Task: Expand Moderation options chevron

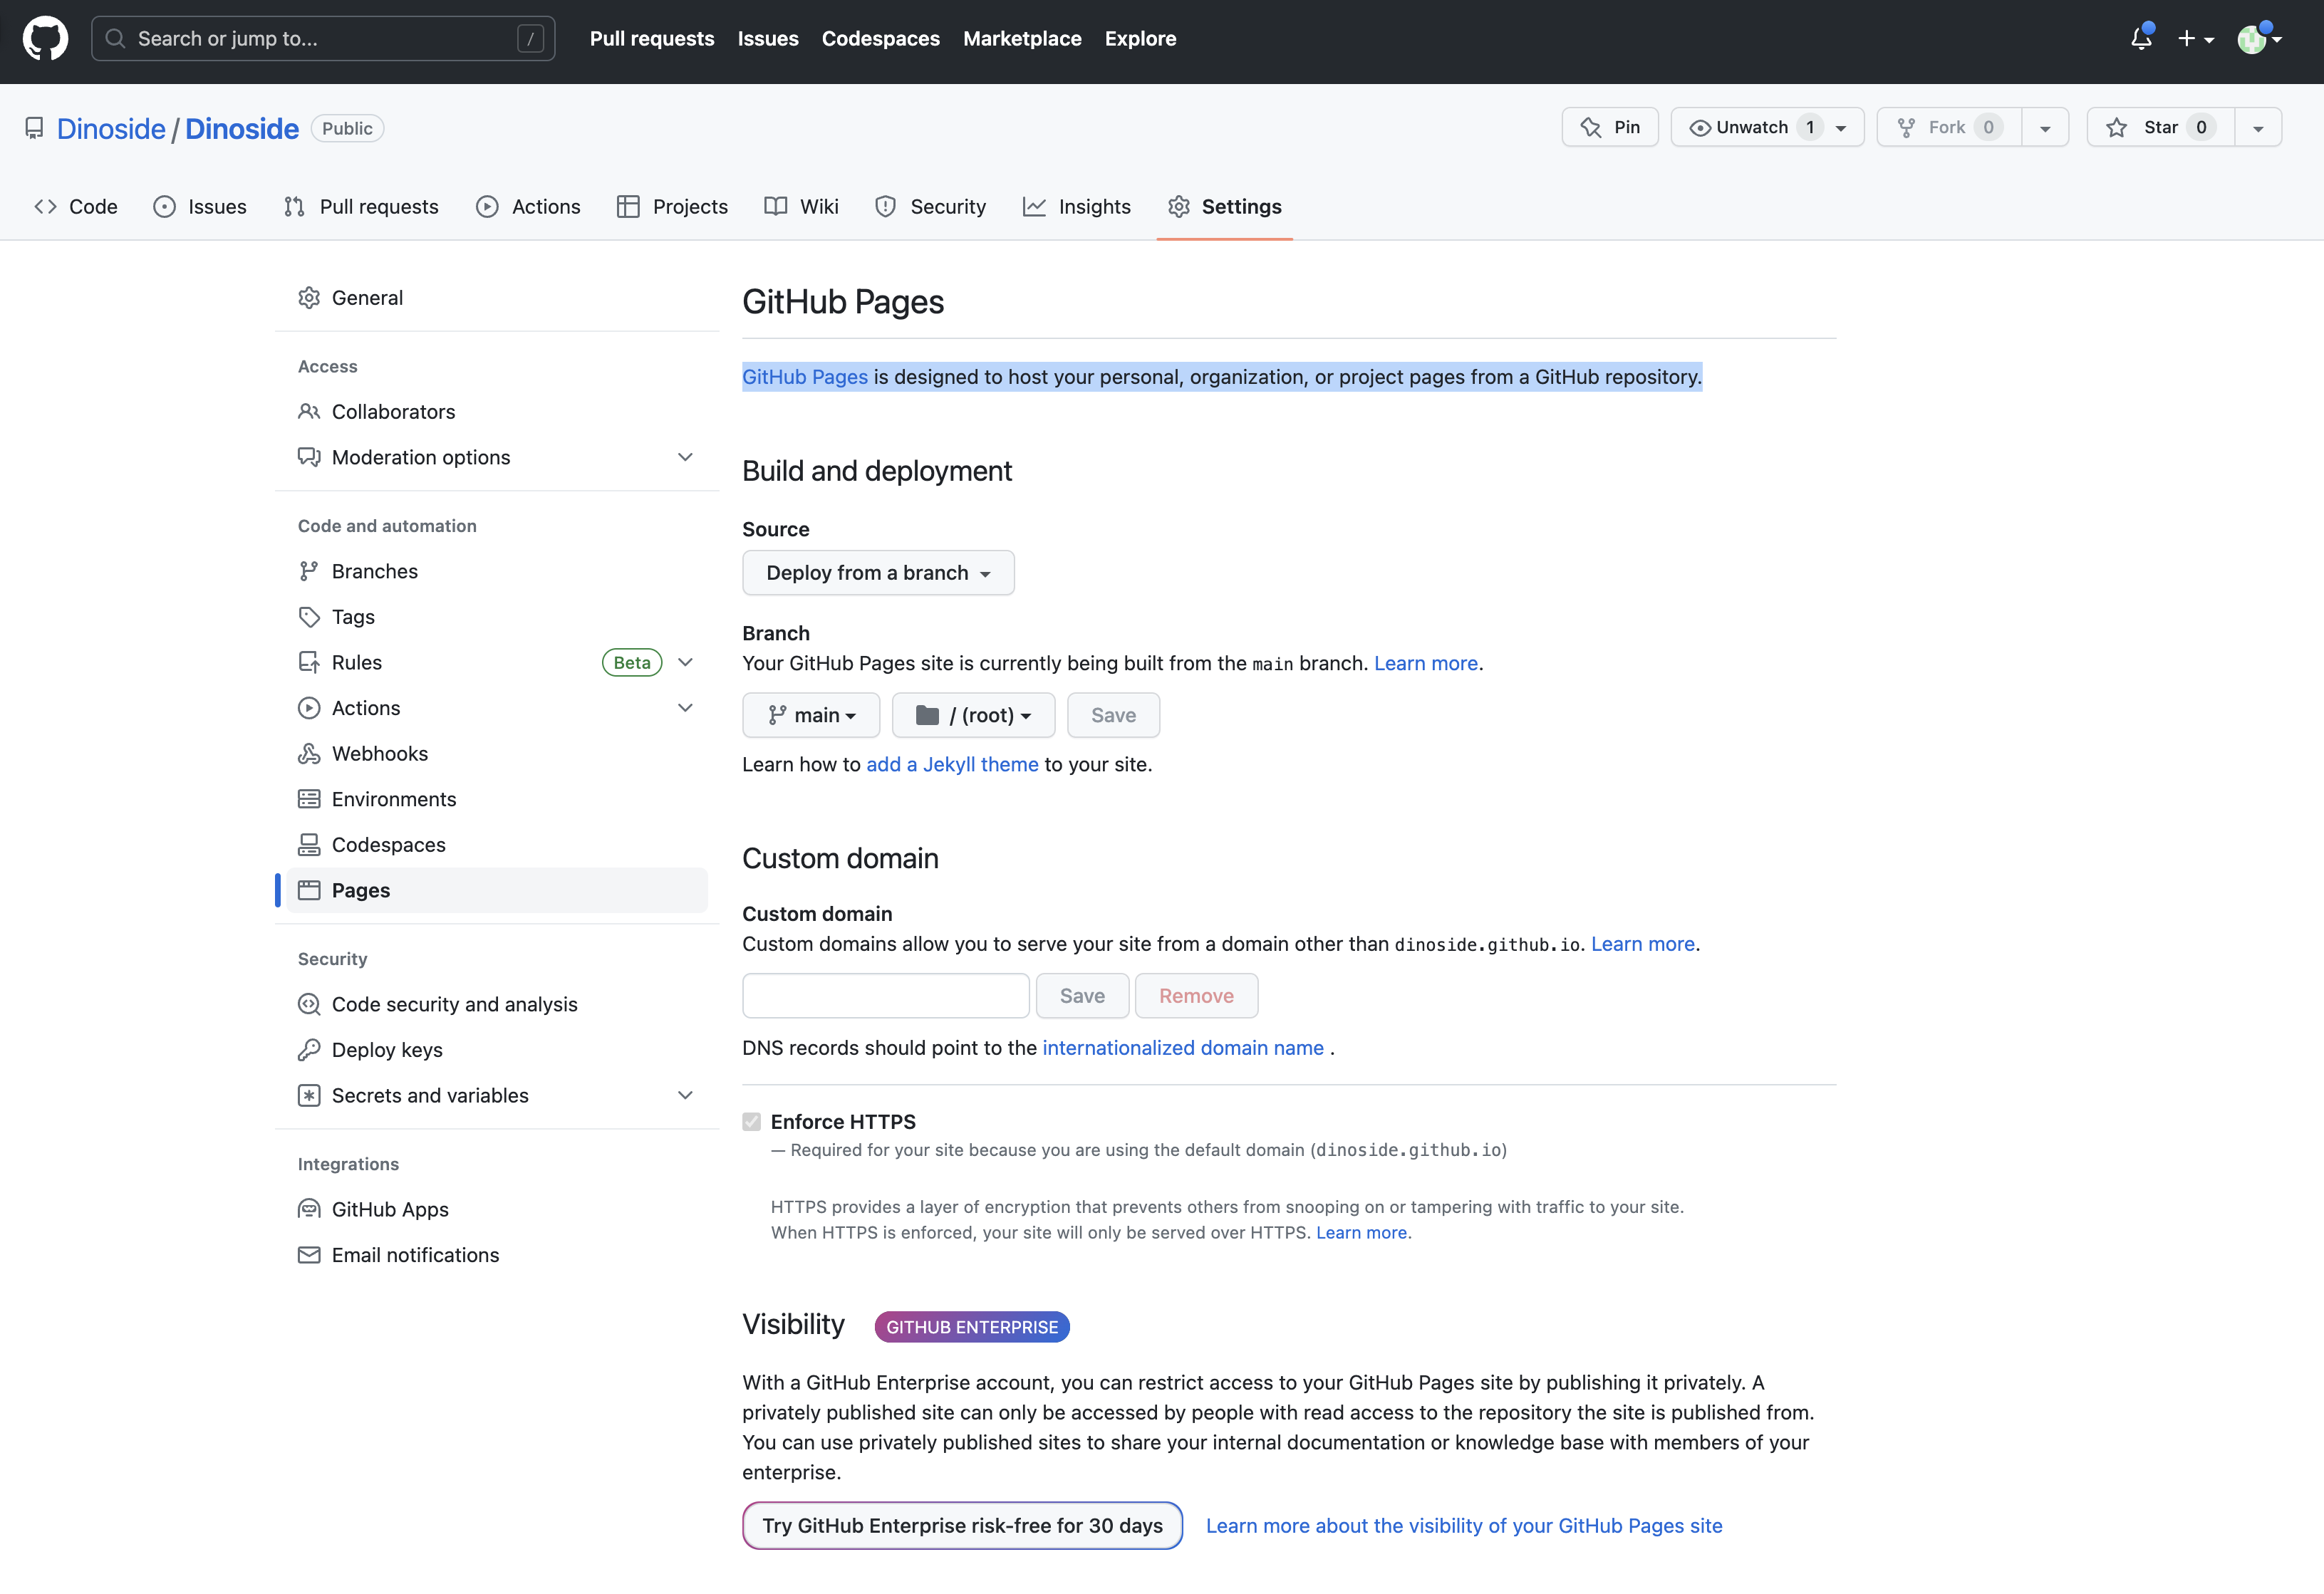Action: (685, 457)
